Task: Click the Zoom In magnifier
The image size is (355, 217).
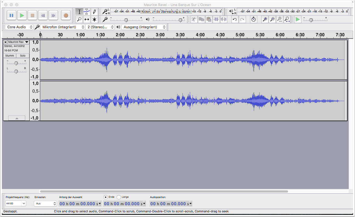Action: point(265,20)
